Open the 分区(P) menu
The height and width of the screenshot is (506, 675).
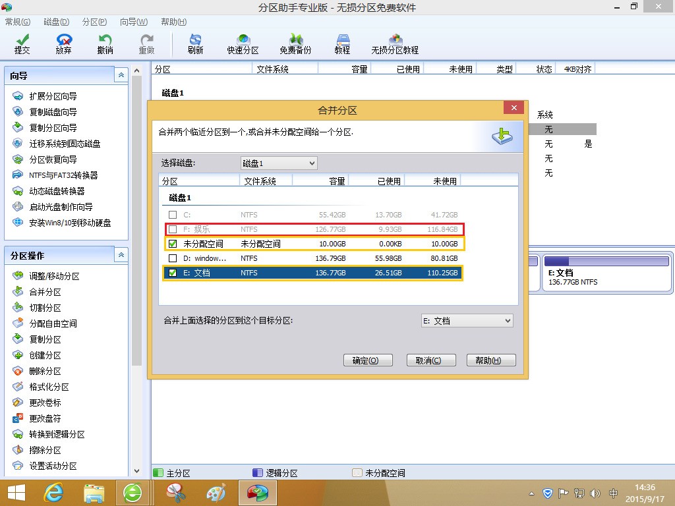(95, 22)
